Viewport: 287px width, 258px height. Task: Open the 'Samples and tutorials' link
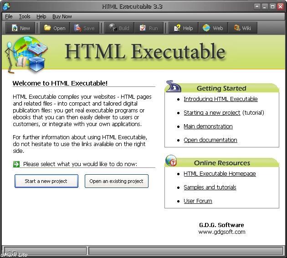(x=210, y=187)
